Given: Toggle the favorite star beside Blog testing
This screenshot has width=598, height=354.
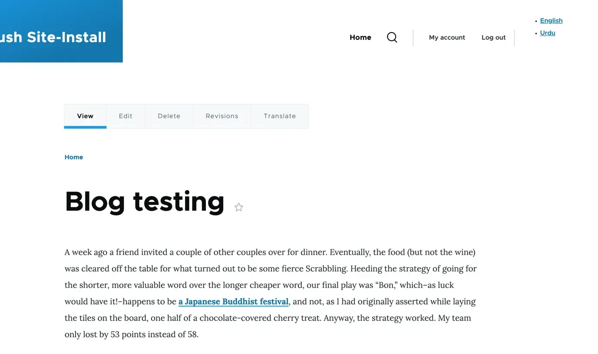Looking at the screenshot, I should pyautogui.click(x=239, y=207).
